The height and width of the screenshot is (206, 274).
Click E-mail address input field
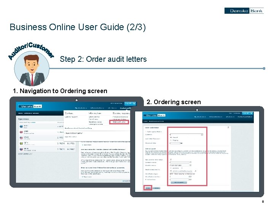tap(180, 180)
